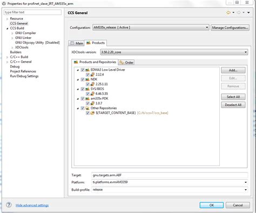Toggle the 6.46.5.55 version checkbox

[87, 94]
